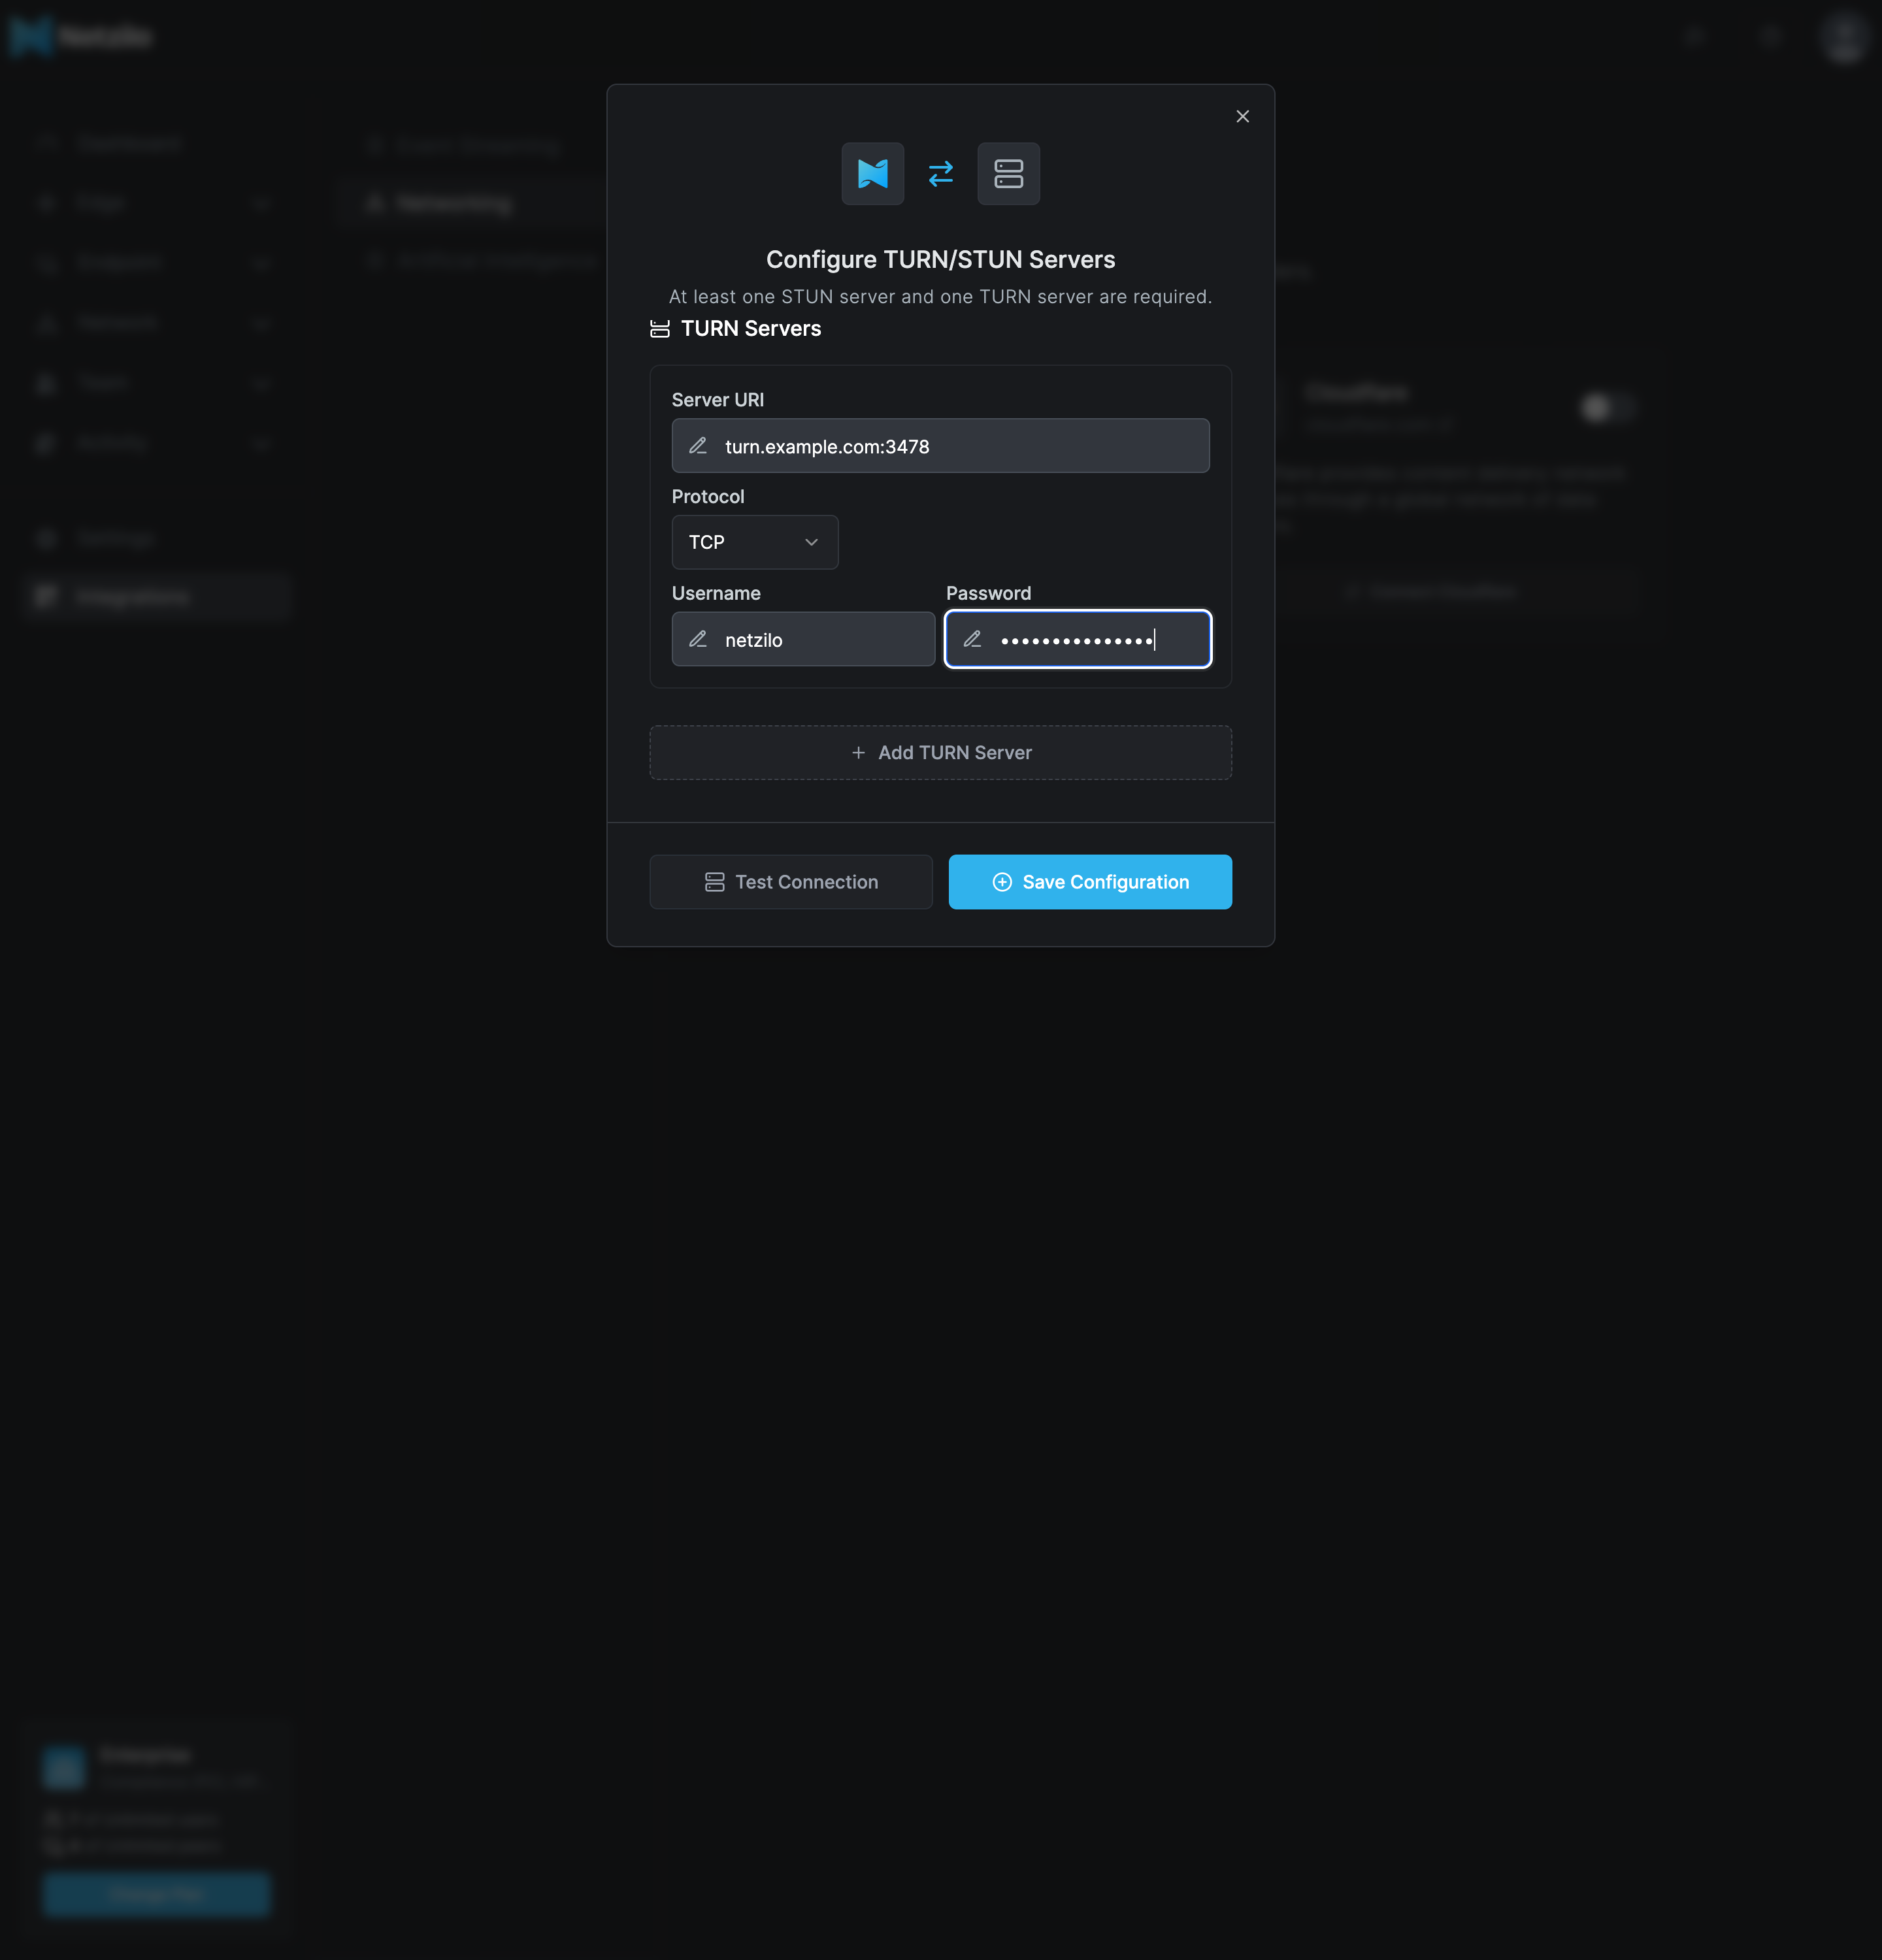
Task: Open the TCP protocol dropdown
Action: 755,542
